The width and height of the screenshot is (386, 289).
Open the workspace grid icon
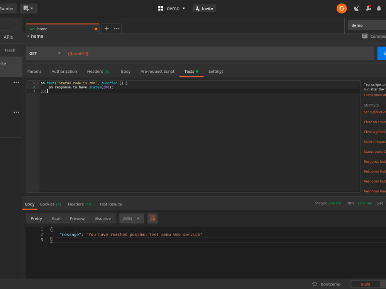(161, 8)
